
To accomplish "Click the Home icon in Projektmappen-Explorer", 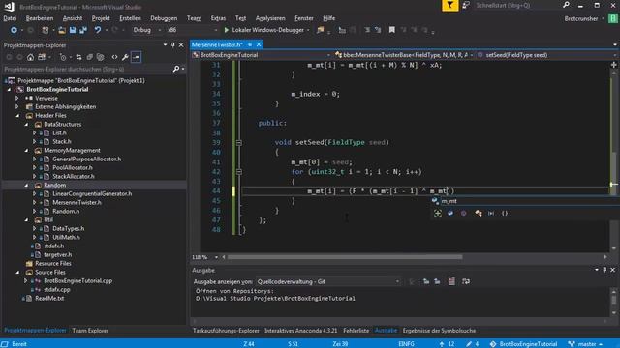I will pyautogui.click(x=30, y=57).
